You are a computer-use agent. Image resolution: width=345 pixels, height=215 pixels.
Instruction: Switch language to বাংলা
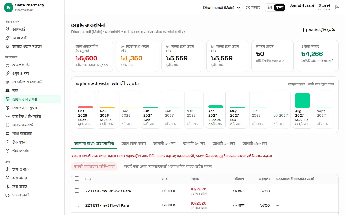point(280,8)
